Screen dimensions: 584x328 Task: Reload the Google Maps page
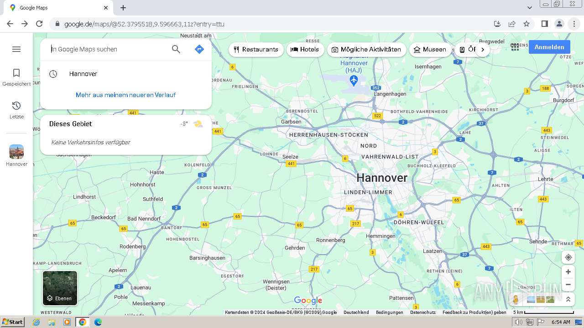click(39, 24)
